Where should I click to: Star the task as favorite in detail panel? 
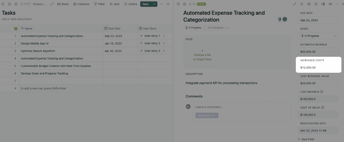[x=185, y=4]
